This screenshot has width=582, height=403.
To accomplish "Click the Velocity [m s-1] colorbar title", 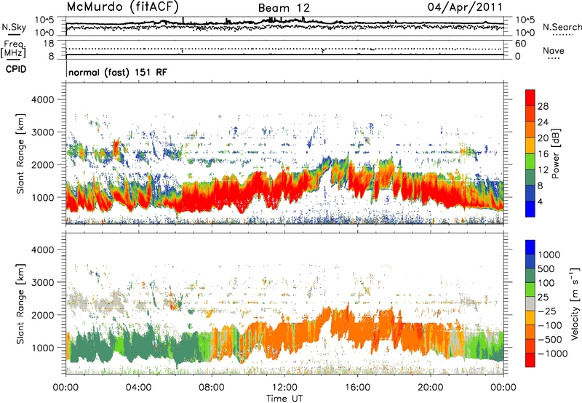I will (575, 303).
